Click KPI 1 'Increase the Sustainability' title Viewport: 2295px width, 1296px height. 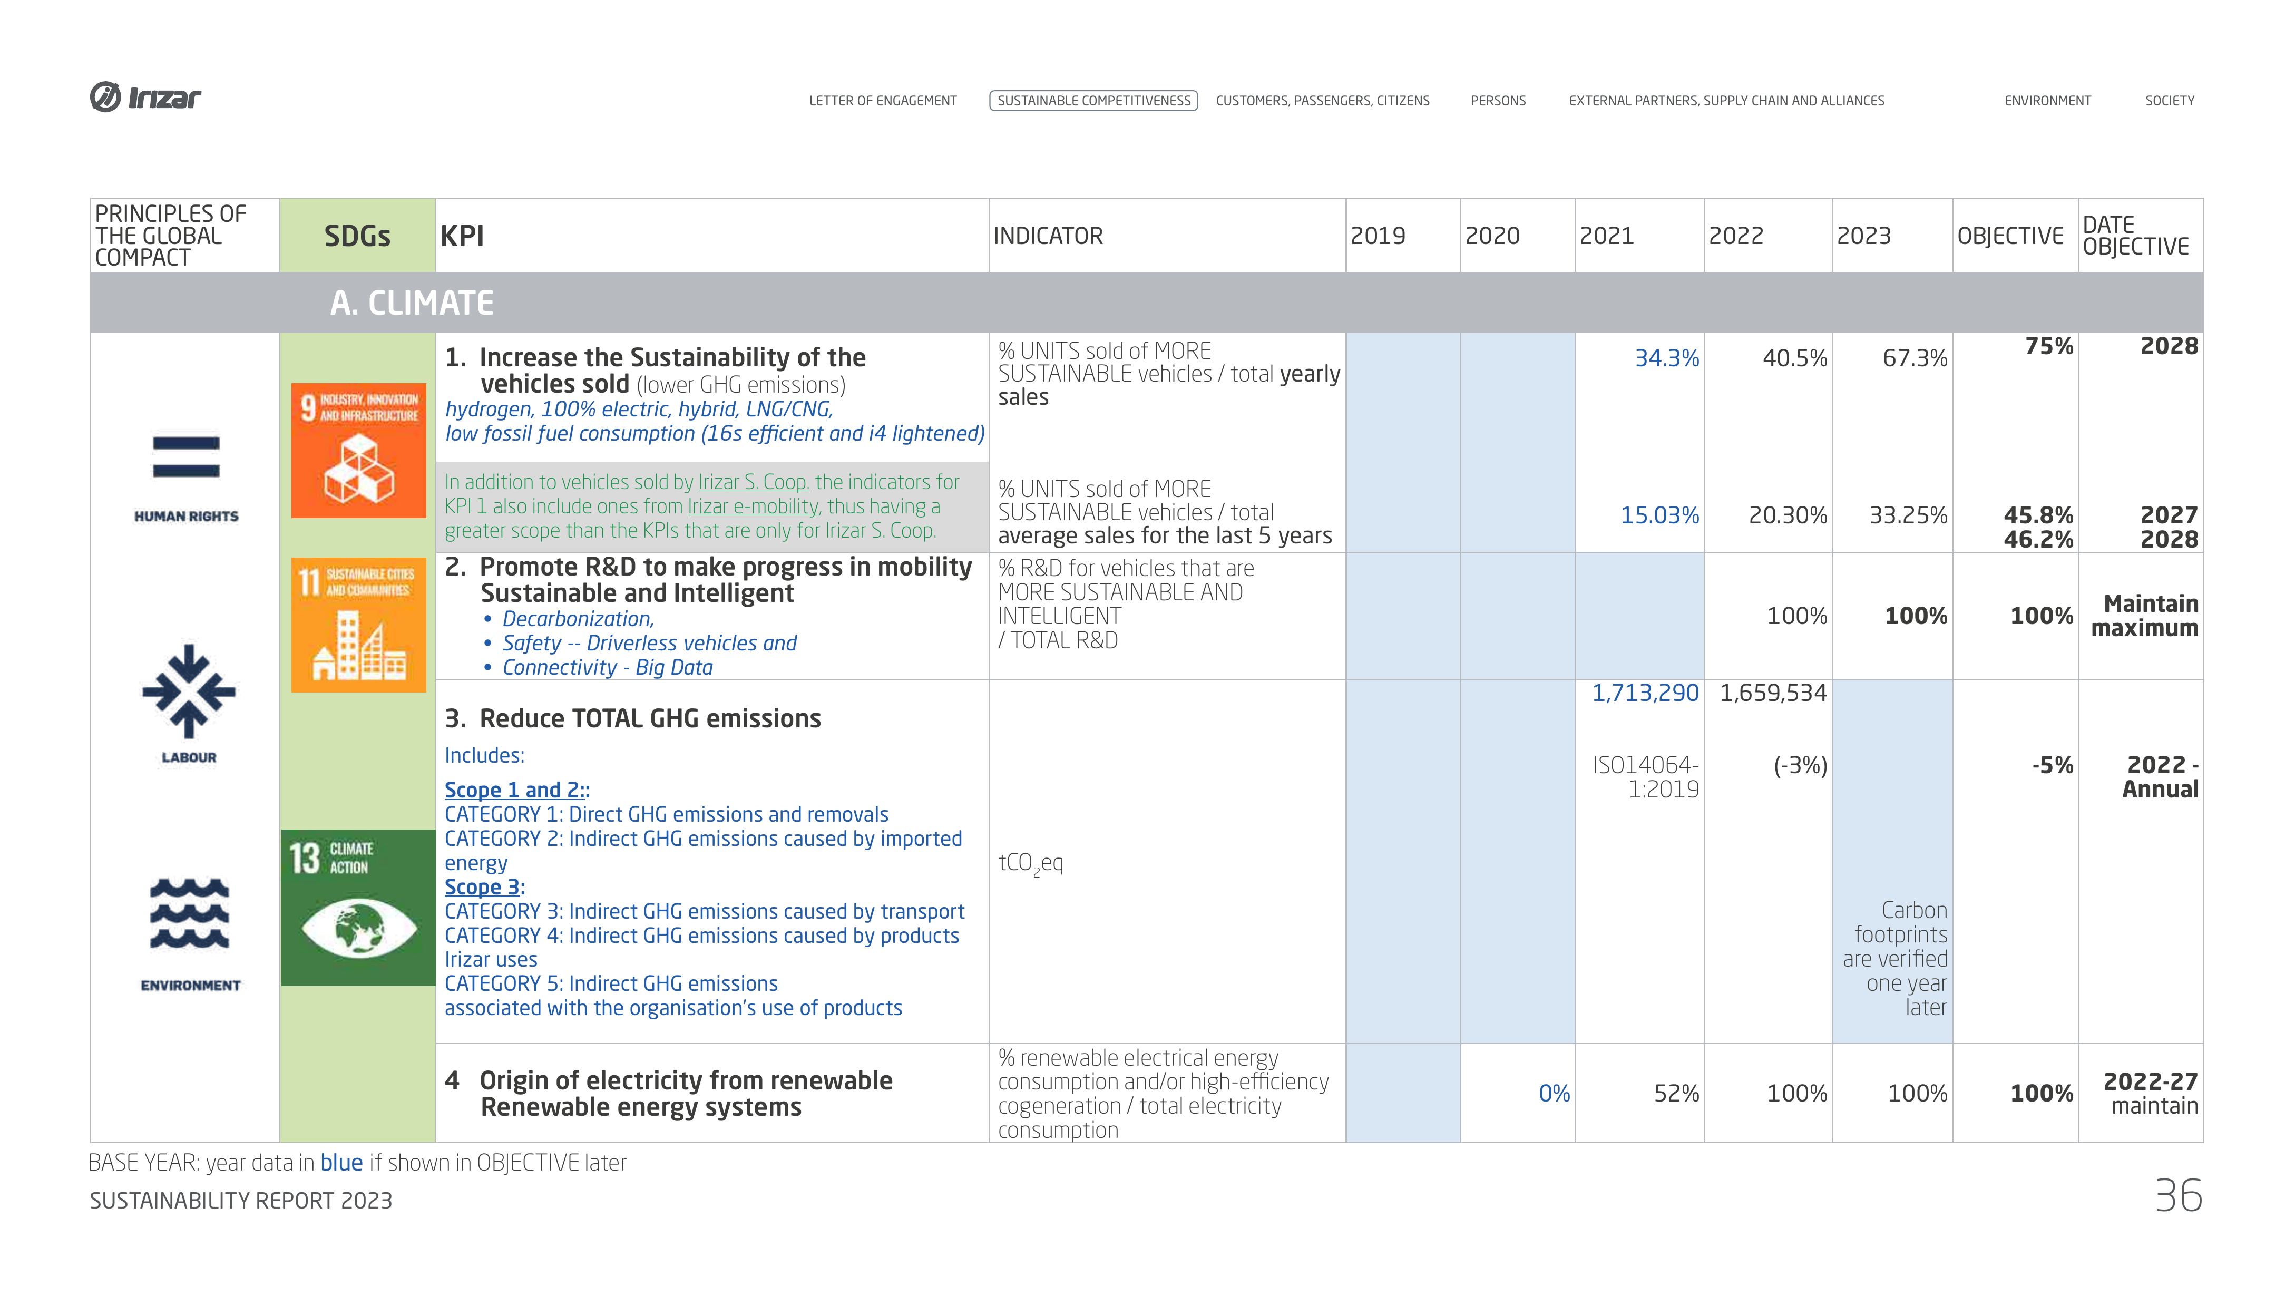point(656,371)
